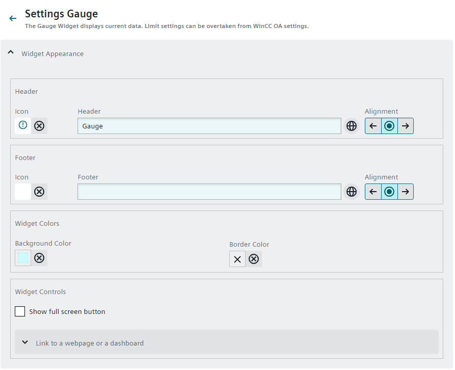This screenshot has width=455, height=370.
Task: Expand Link to a webpage or dashboard
Action: pyautogui.click(x=25, y=342)
